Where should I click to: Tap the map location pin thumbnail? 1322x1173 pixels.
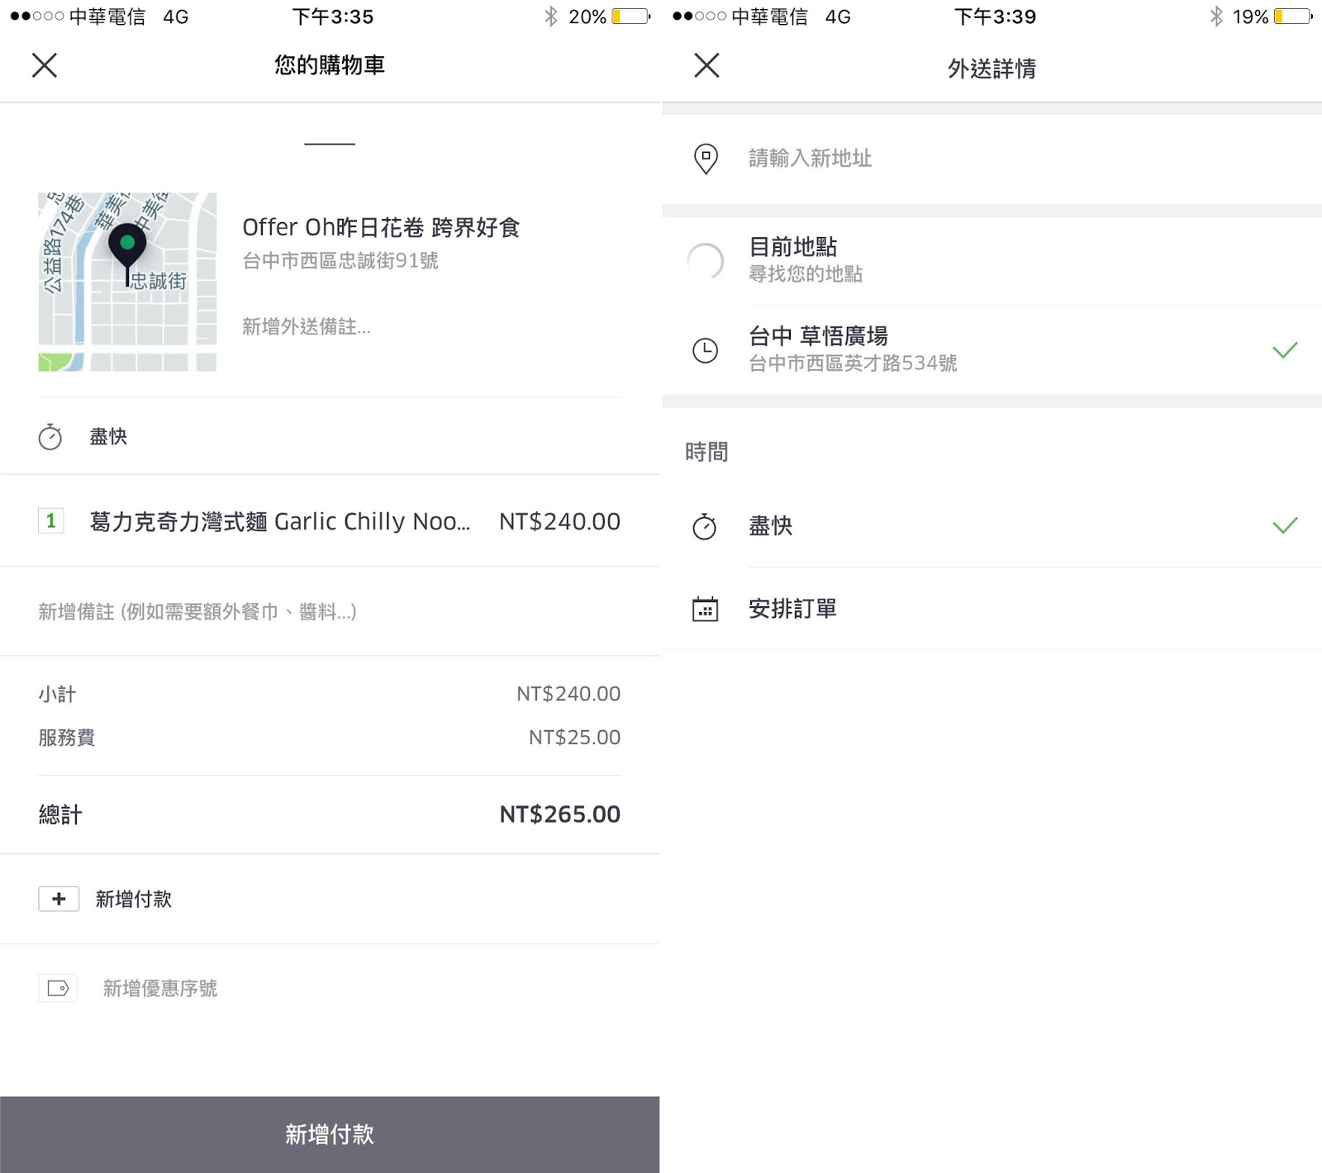coord(127,282)
